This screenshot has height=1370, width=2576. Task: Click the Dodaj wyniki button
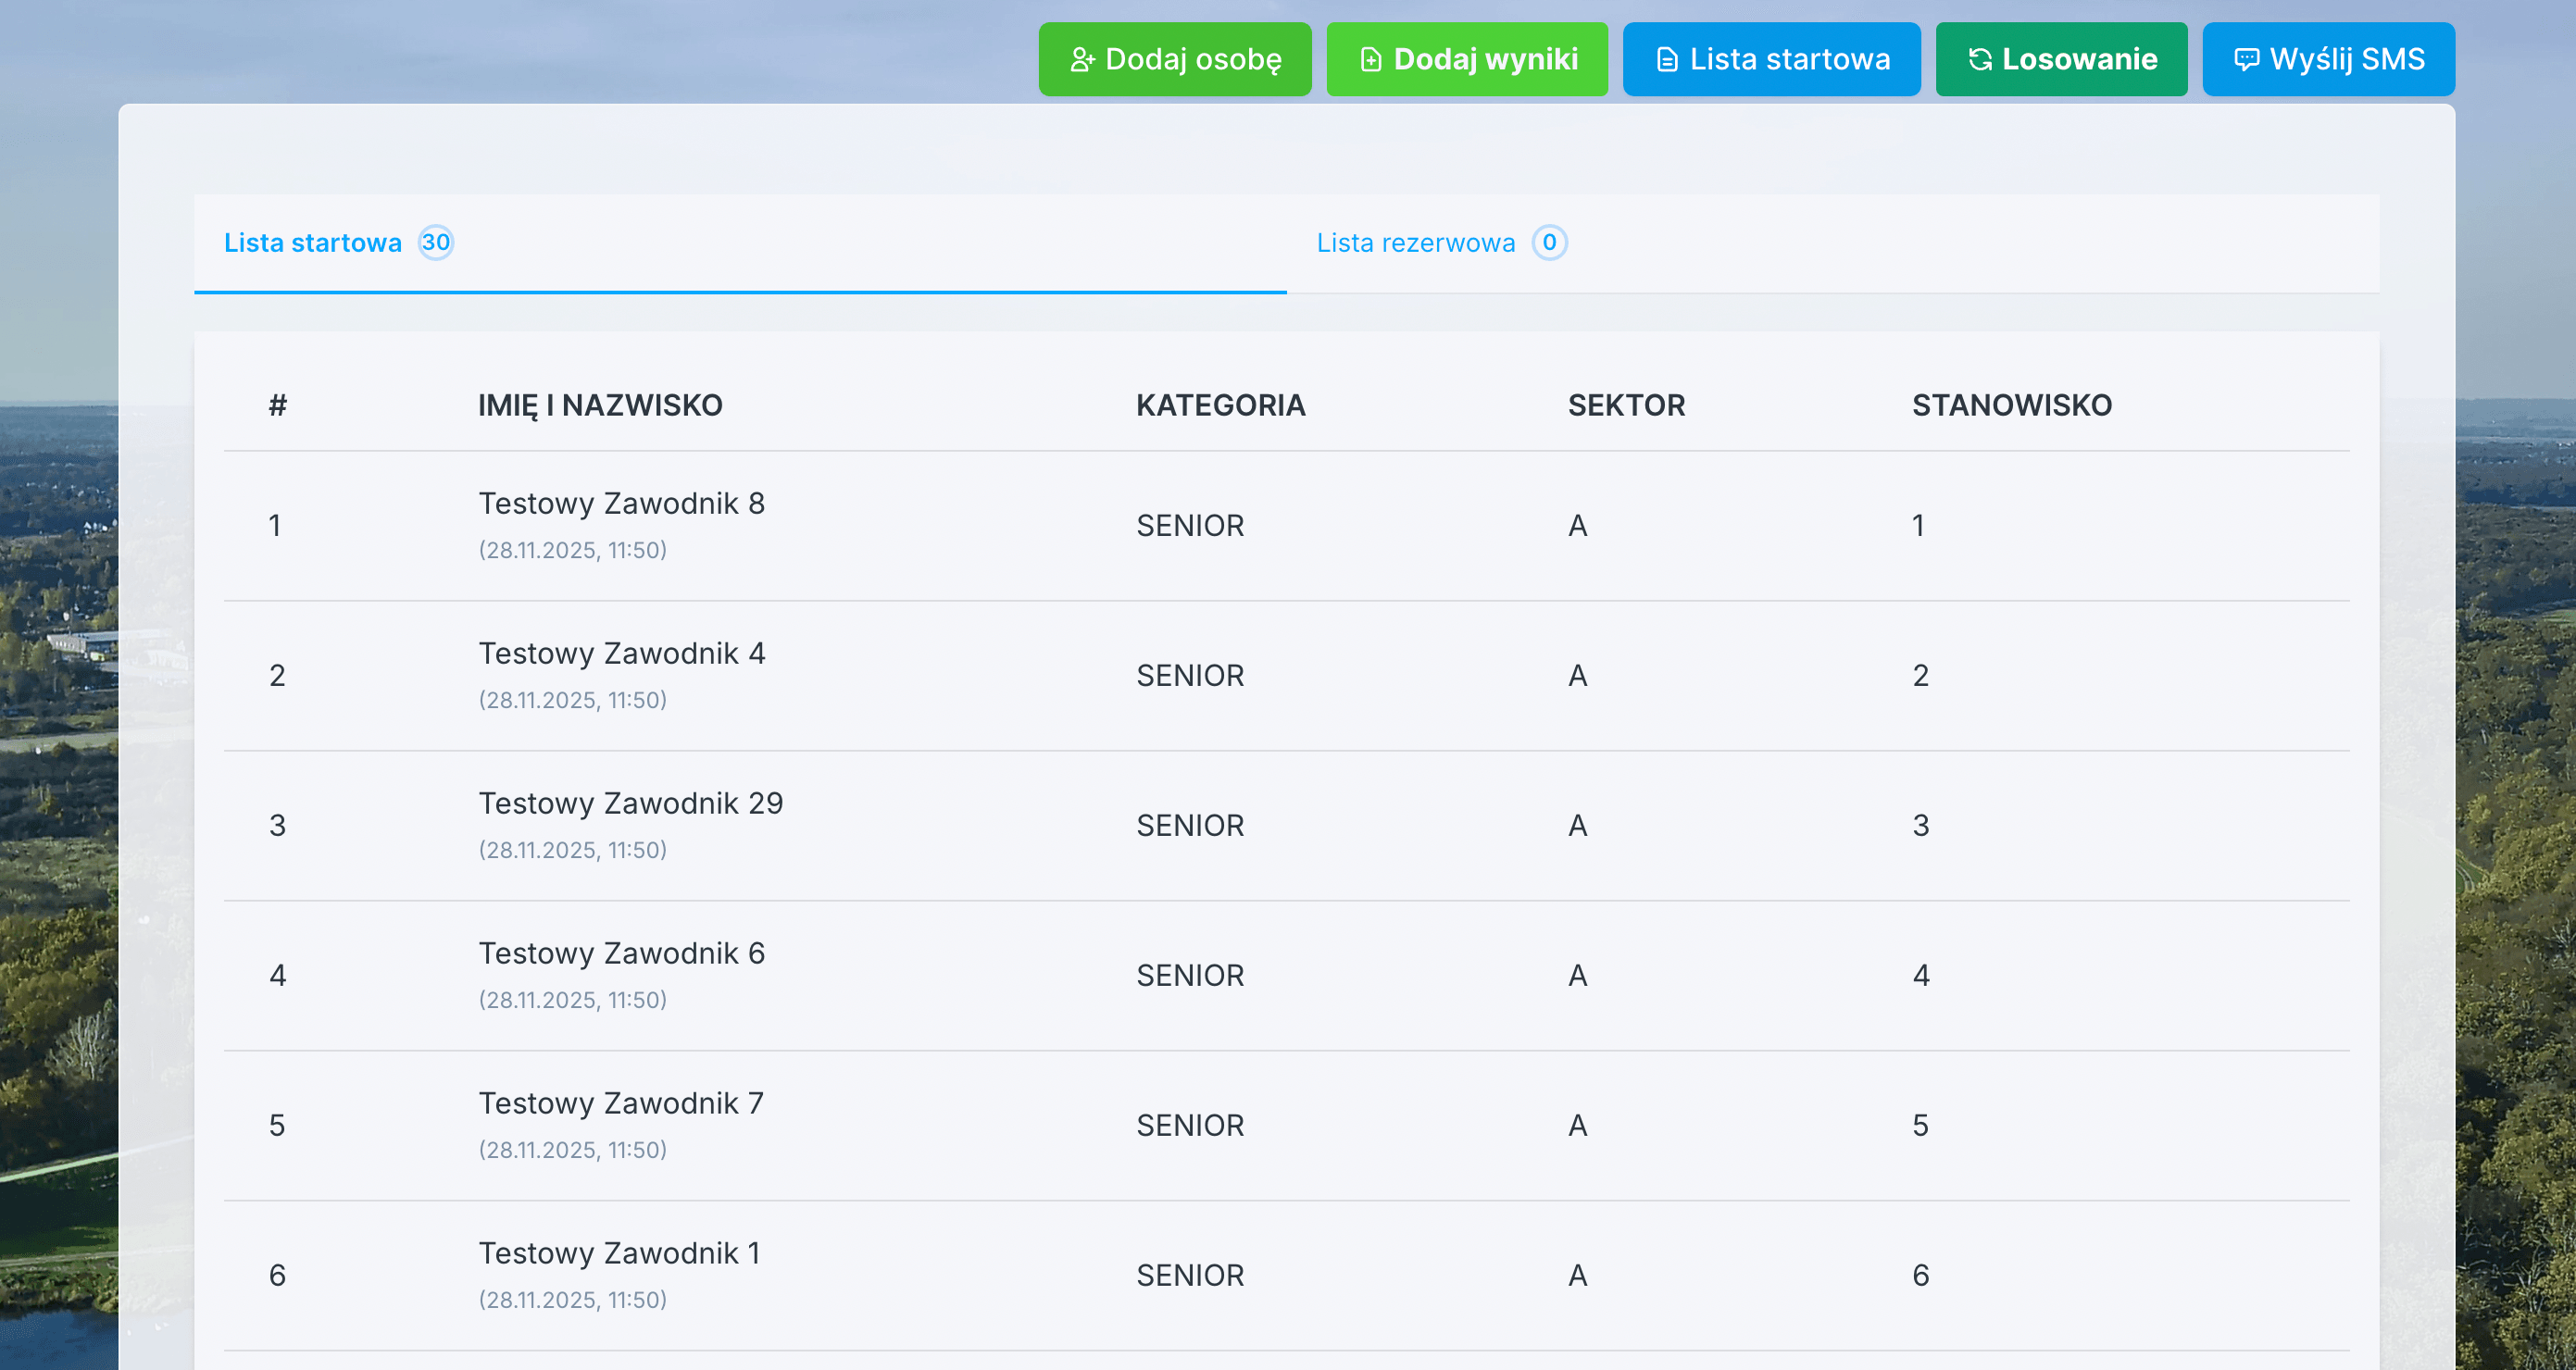[1467, 59]
